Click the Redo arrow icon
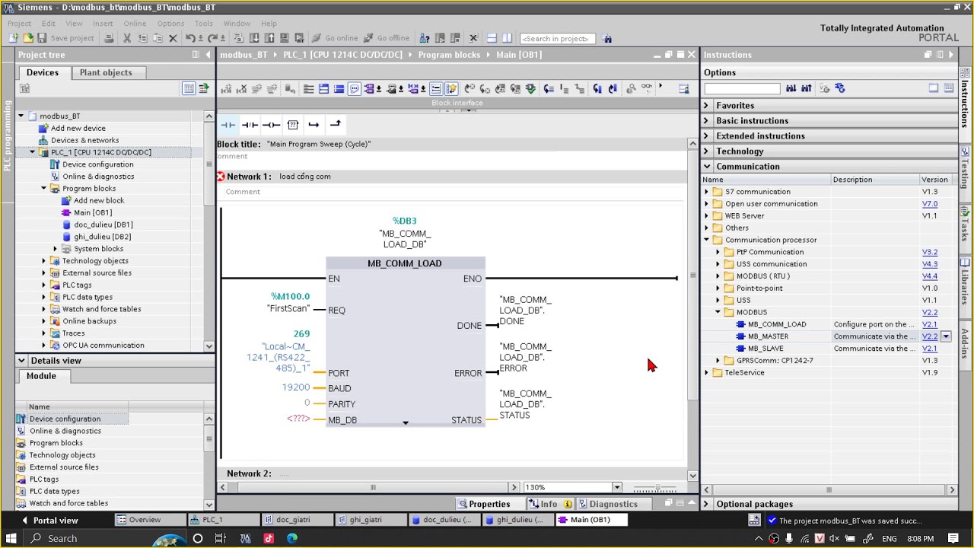 click(213, 38)
